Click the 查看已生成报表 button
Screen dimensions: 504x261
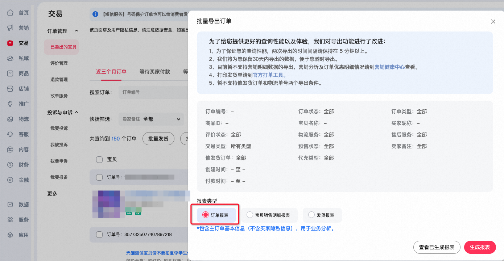[437, 247]
